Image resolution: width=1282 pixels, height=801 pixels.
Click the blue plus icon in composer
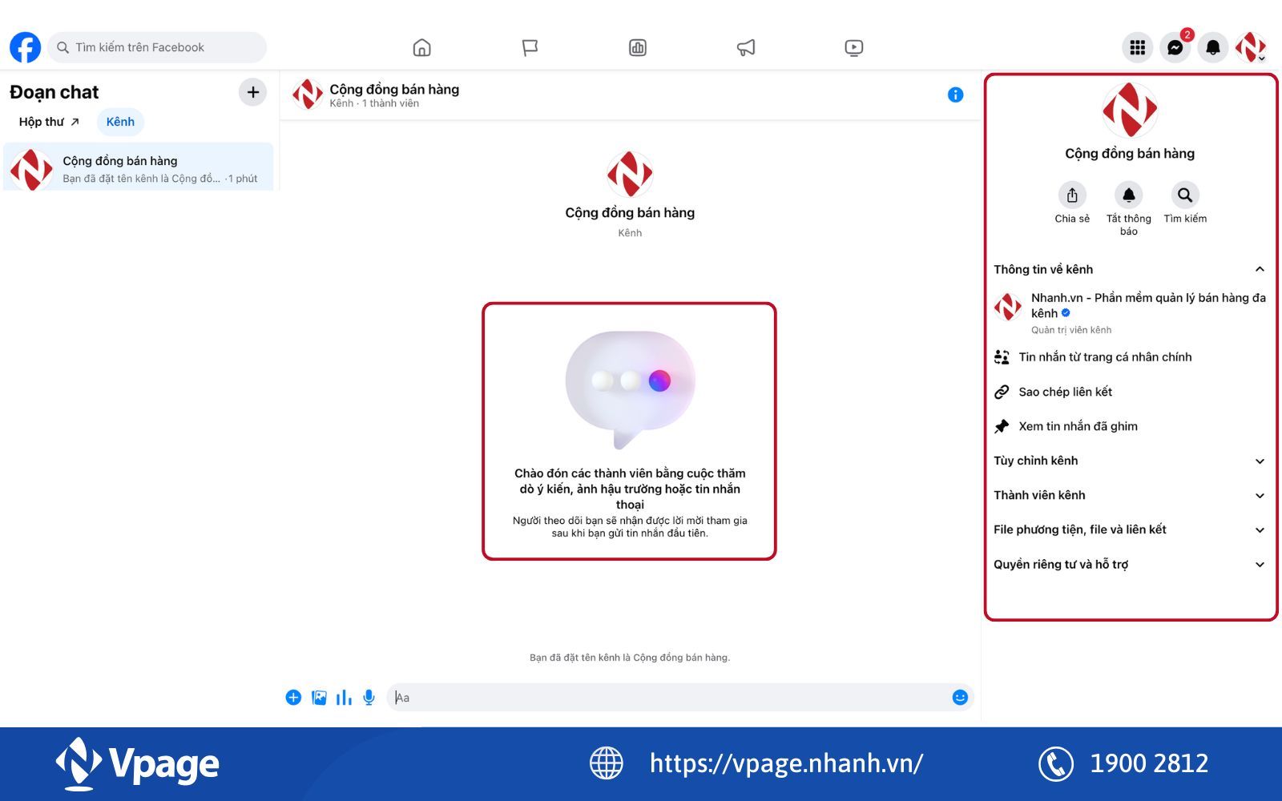(x=293, y=698)
